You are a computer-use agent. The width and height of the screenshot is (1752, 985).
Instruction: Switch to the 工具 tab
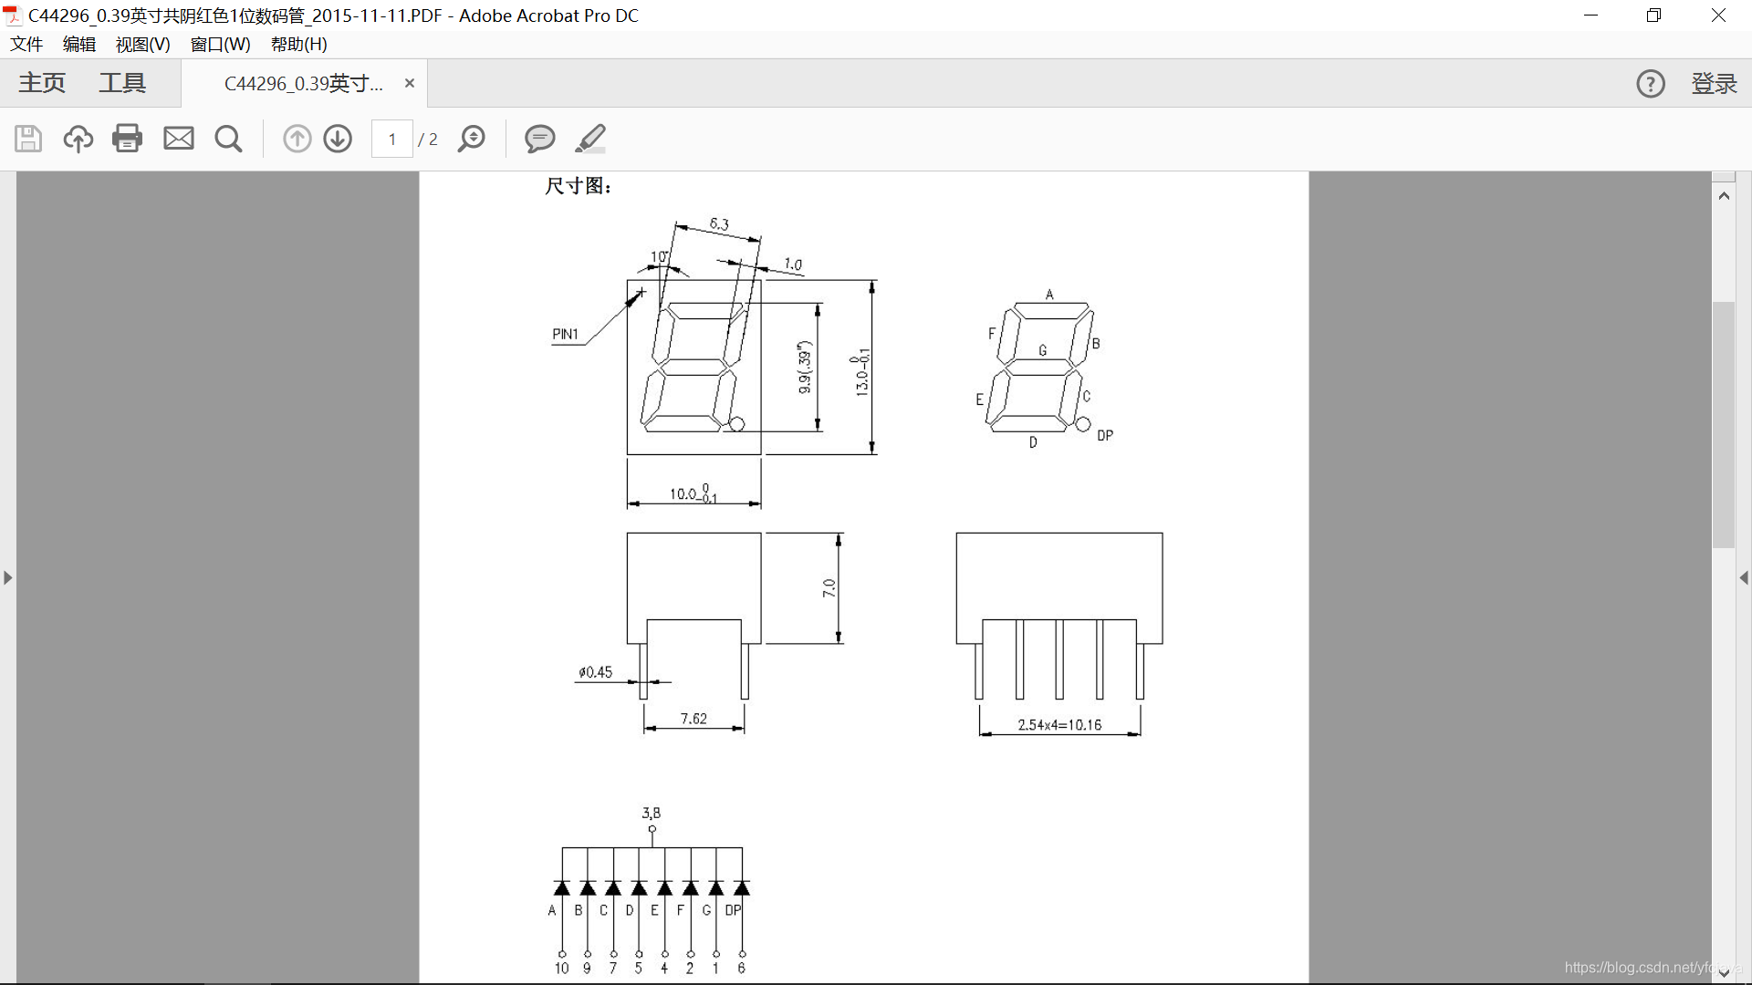[x=122, y=84]
